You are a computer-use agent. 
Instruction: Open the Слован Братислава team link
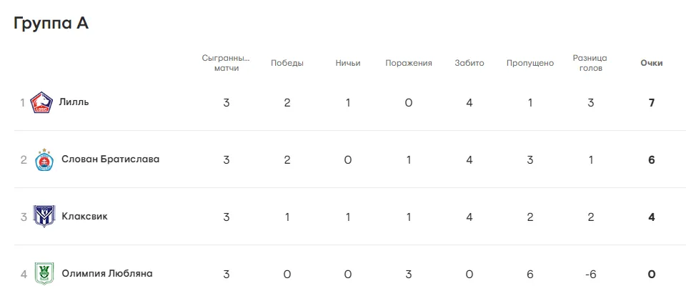(111, 159)
